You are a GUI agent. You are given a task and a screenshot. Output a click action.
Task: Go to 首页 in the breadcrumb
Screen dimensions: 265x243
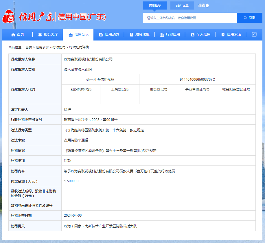click(x=29, y=47)
